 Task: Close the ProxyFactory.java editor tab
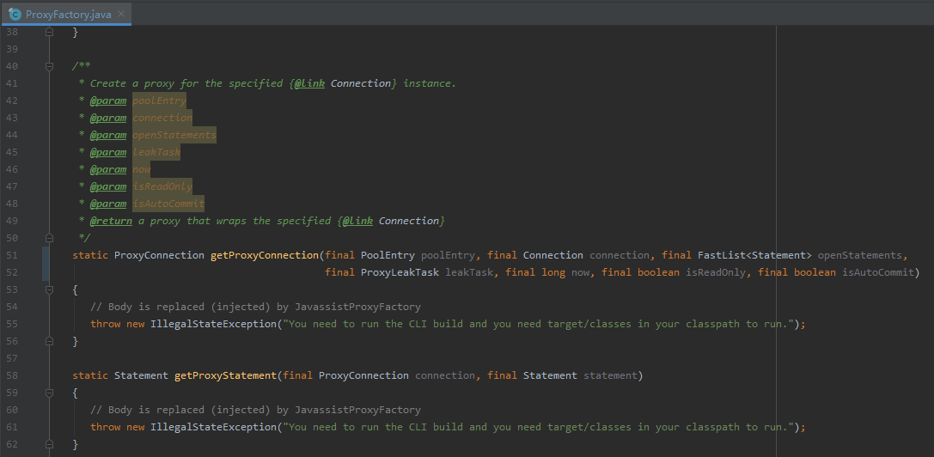tap(119, 15)
